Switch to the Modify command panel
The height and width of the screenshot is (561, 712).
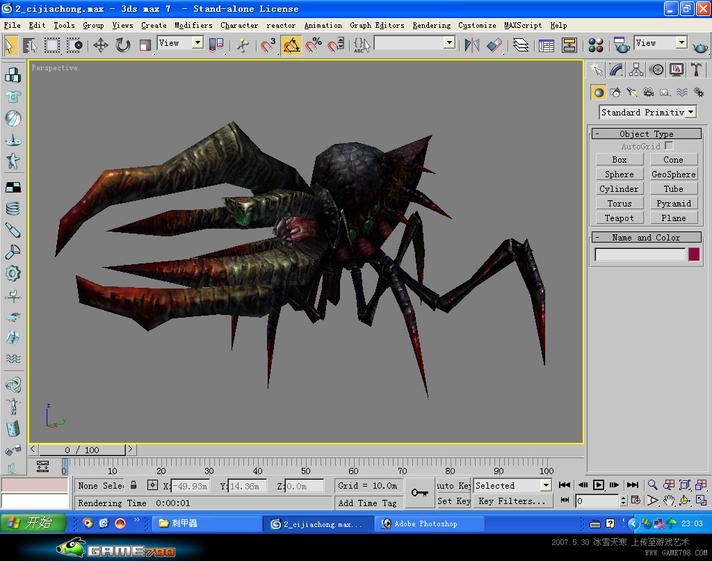pos(616,70)
